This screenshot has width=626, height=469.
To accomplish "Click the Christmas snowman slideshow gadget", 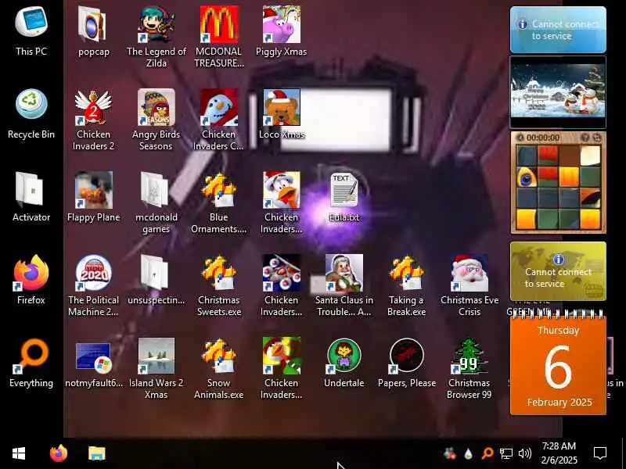I will [558, 92].
